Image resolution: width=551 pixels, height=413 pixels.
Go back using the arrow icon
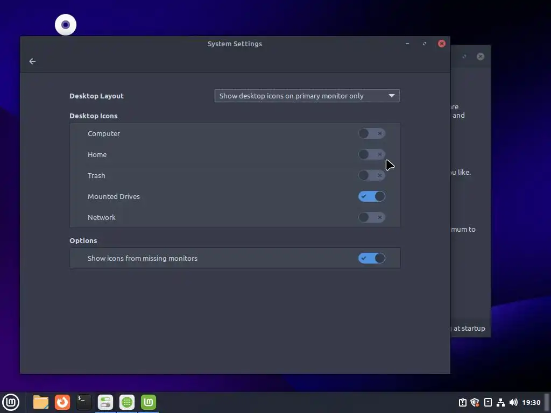[32, 61]
